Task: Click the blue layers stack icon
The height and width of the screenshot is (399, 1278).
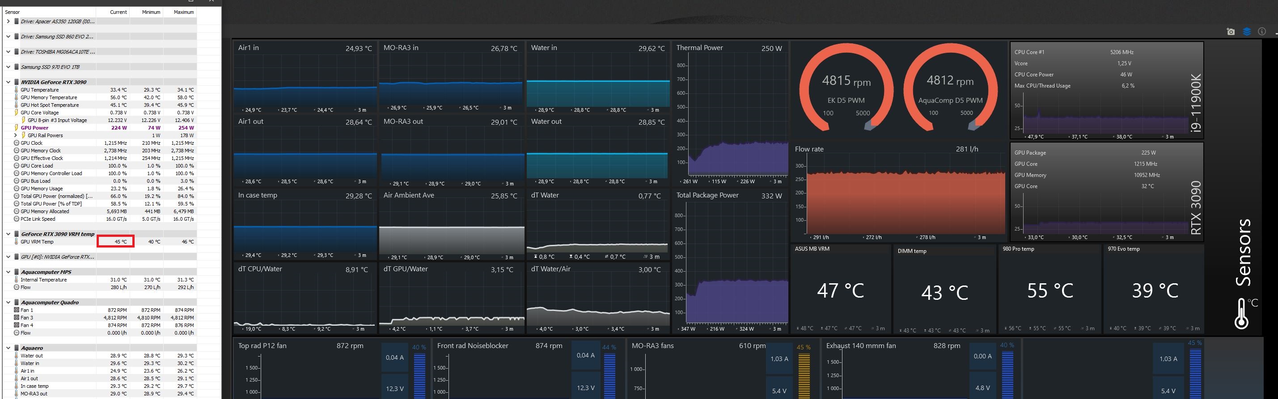Action: click(x=1246, y=32)
